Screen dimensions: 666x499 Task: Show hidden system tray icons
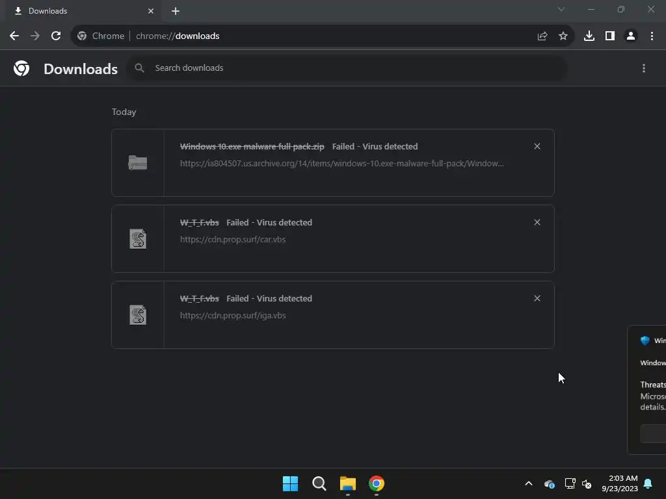(x=529, y=483)
